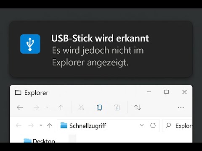Click the Explorer window title folder icon
The height and width of the screenshot is (151, 202).
pos(18,92)
